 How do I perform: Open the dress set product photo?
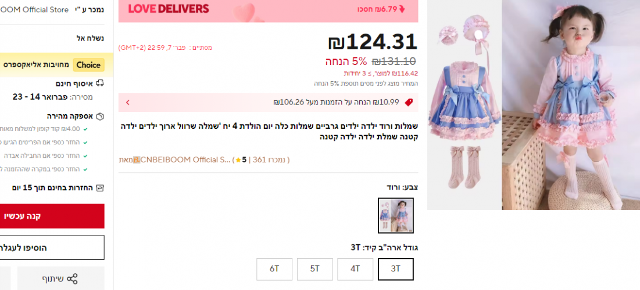coord(464,105)
